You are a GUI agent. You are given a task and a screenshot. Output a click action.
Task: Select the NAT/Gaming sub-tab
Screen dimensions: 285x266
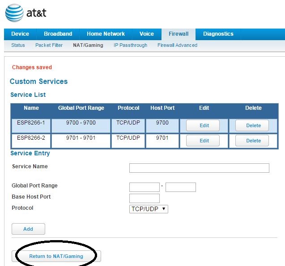[88, 45]
